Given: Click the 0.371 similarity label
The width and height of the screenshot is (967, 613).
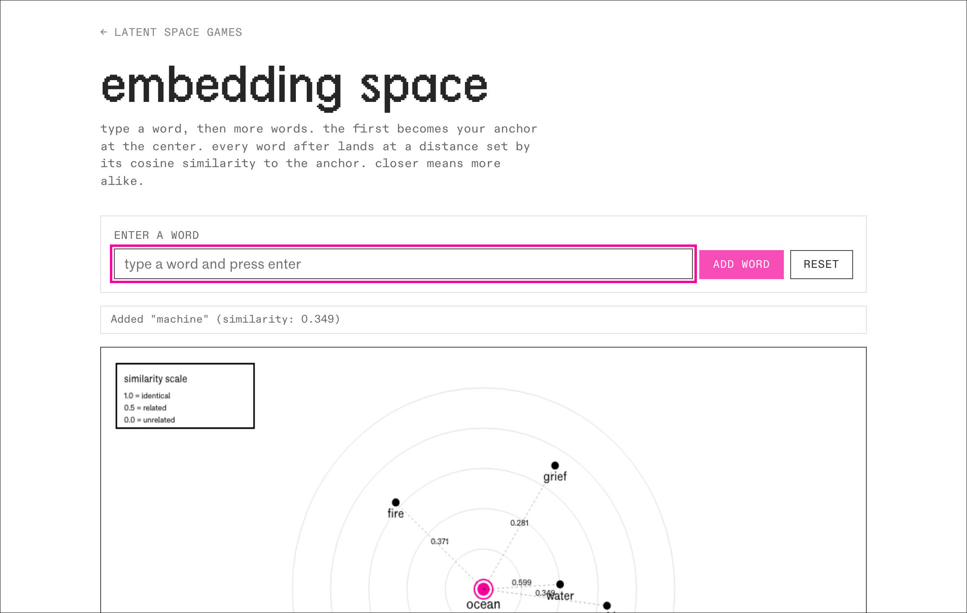Looking at the screenshot, I should (x=440, y=541).
